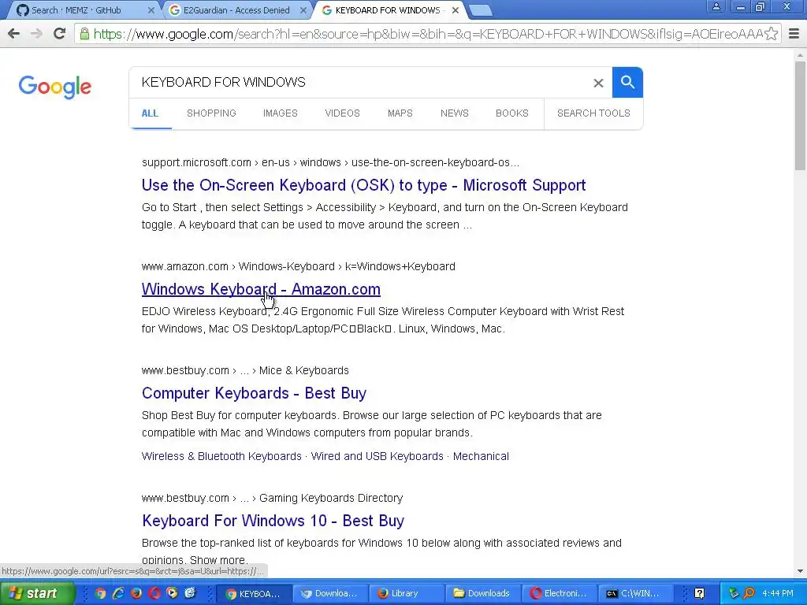The height and width of the screenshot is (605, 807).
Task: Switch to the E2Guardian Access Denied tab
Action: (236, 10)
